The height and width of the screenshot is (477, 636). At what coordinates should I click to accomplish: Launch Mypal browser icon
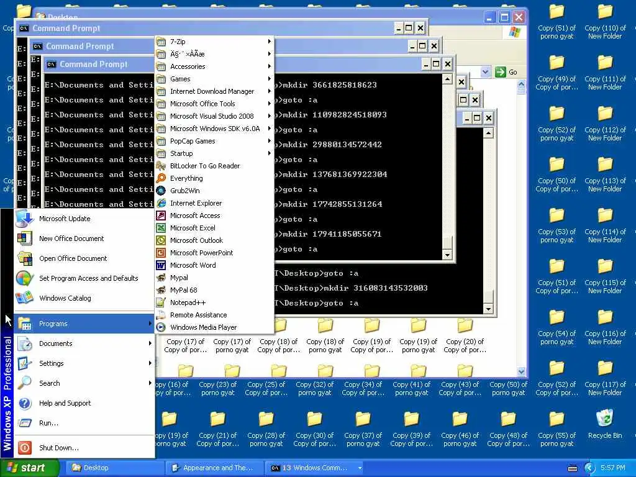coord(161,278)
